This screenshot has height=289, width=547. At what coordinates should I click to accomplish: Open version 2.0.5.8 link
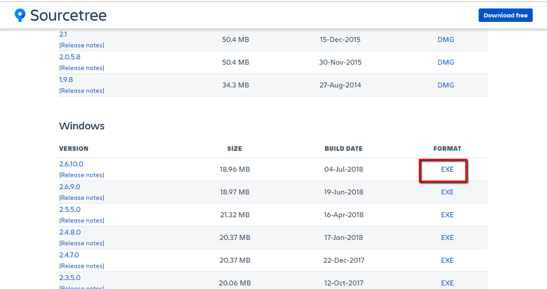70,57
